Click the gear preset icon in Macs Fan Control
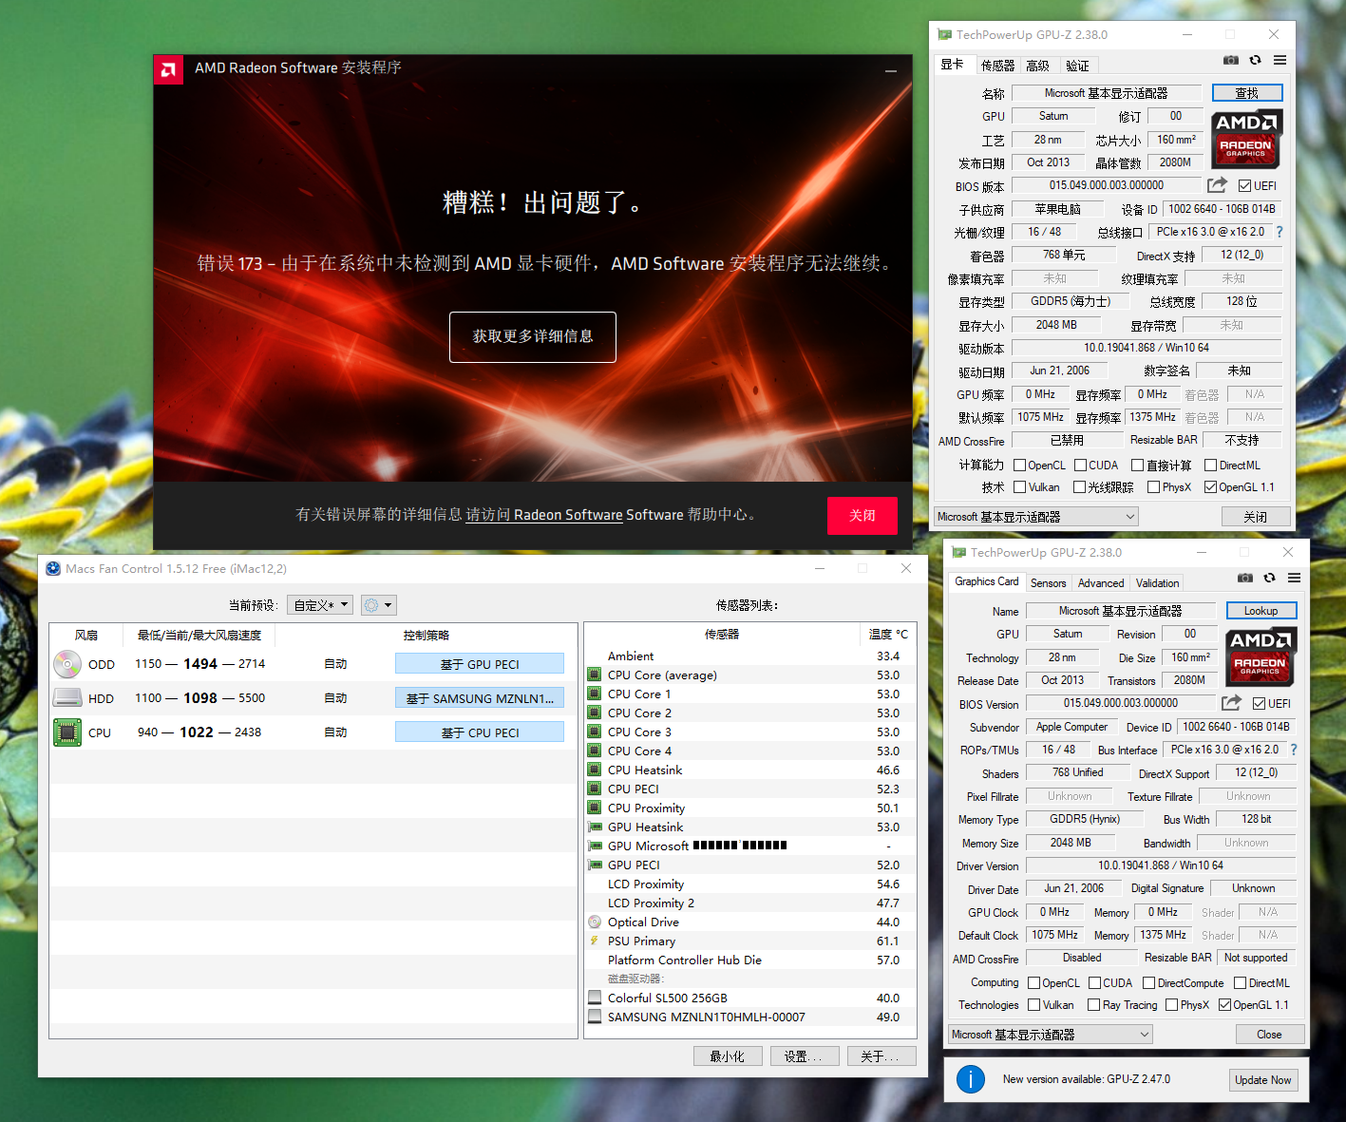1346x1122 pixels. click(377, 605)
